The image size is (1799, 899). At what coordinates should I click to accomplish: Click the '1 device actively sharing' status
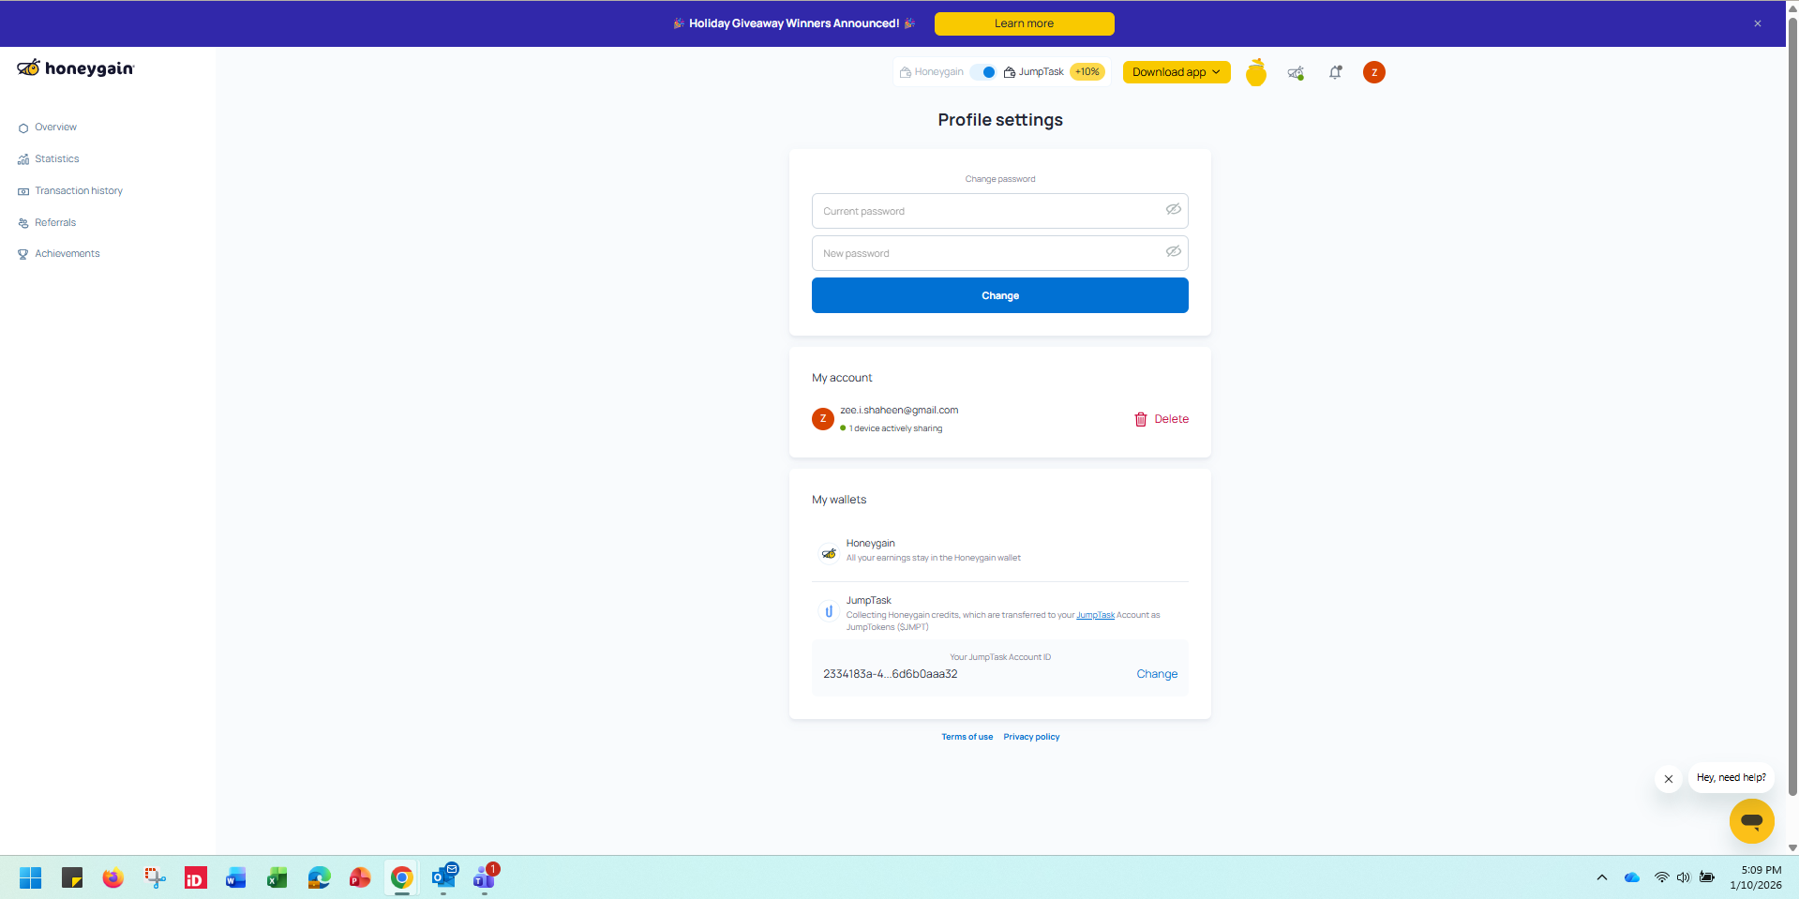coord(892,428)
